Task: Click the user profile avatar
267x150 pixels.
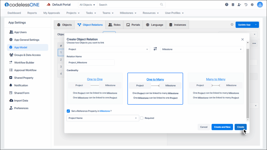Action: (260, 5)
